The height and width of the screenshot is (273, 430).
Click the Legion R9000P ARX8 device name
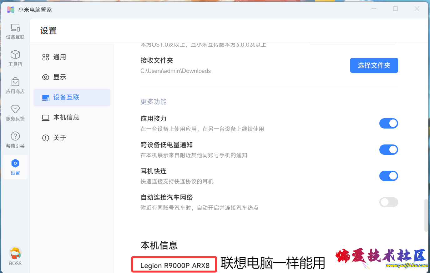[x=175, y=265]
